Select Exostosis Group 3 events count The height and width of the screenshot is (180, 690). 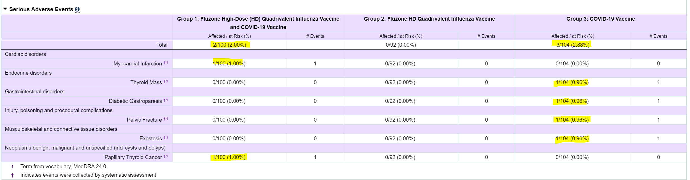click(658, 138)
